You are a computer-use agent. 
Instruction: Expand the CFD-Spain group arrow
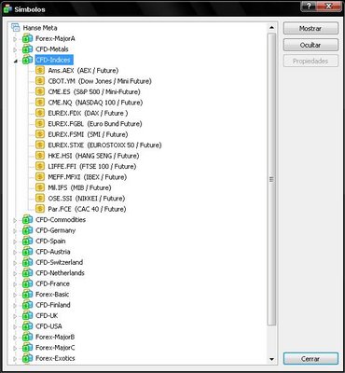(15, 242)
